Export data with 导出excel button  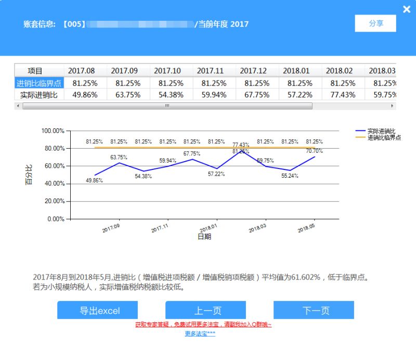tap(97, 310)
